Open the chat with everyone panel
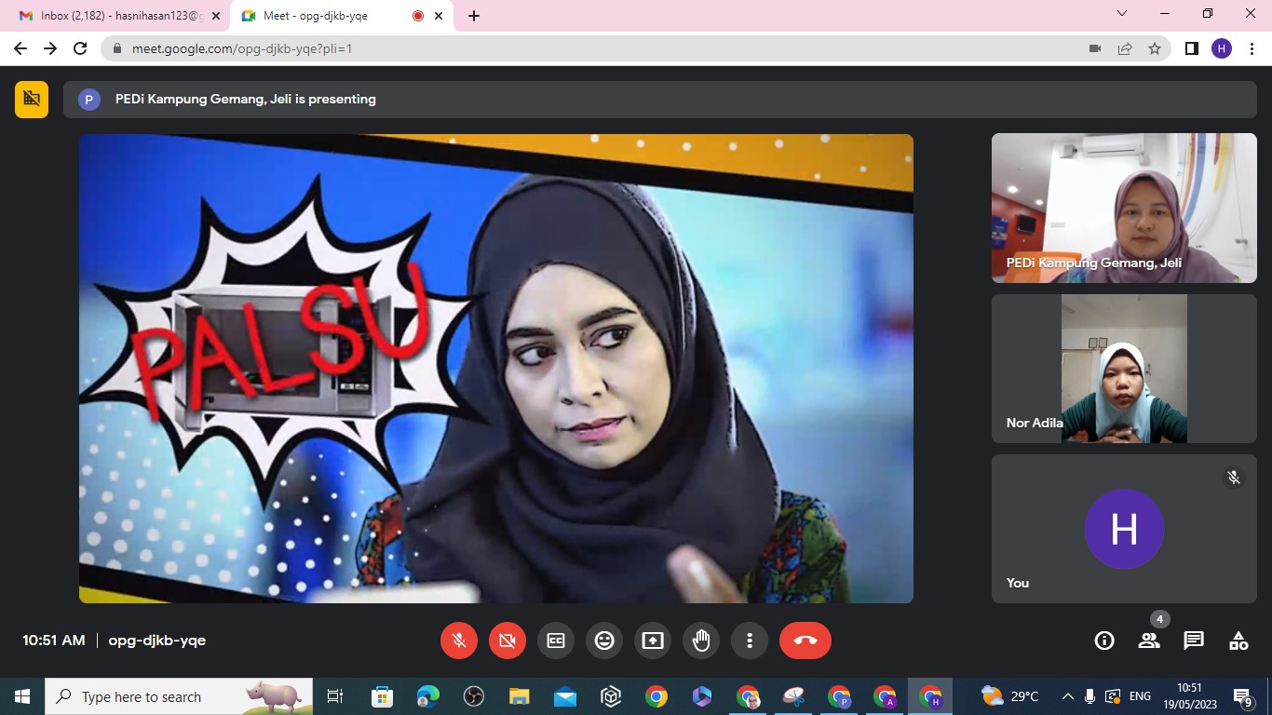This screenshot has width=1272, height=715. point(1194,641)
